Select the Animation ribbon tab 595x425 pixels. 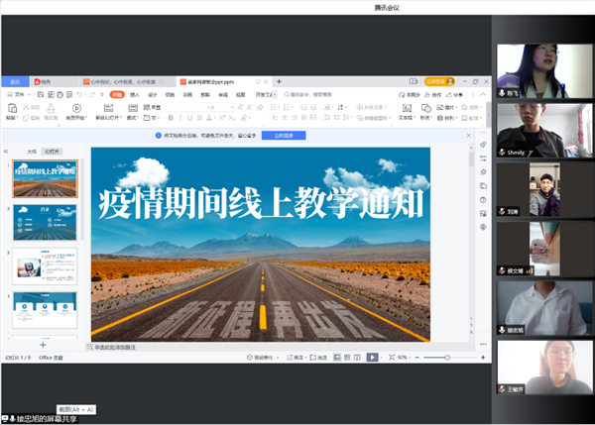tap(187, 94)
